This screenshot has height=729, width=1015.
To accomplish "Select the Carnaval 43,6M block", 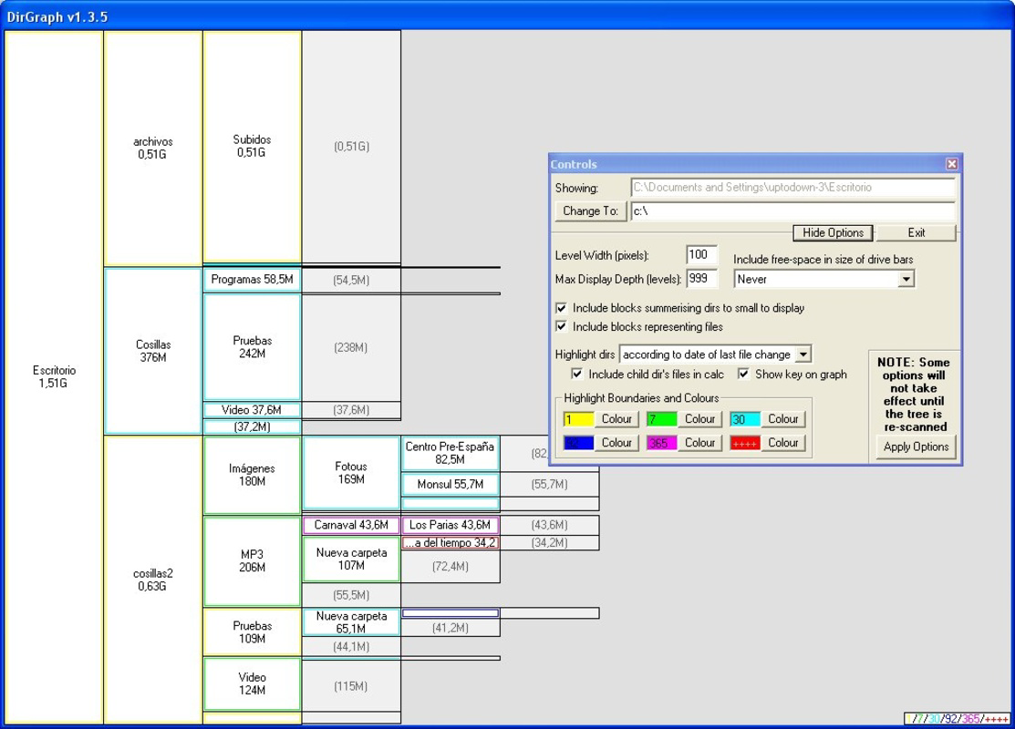I will point(351,525).
